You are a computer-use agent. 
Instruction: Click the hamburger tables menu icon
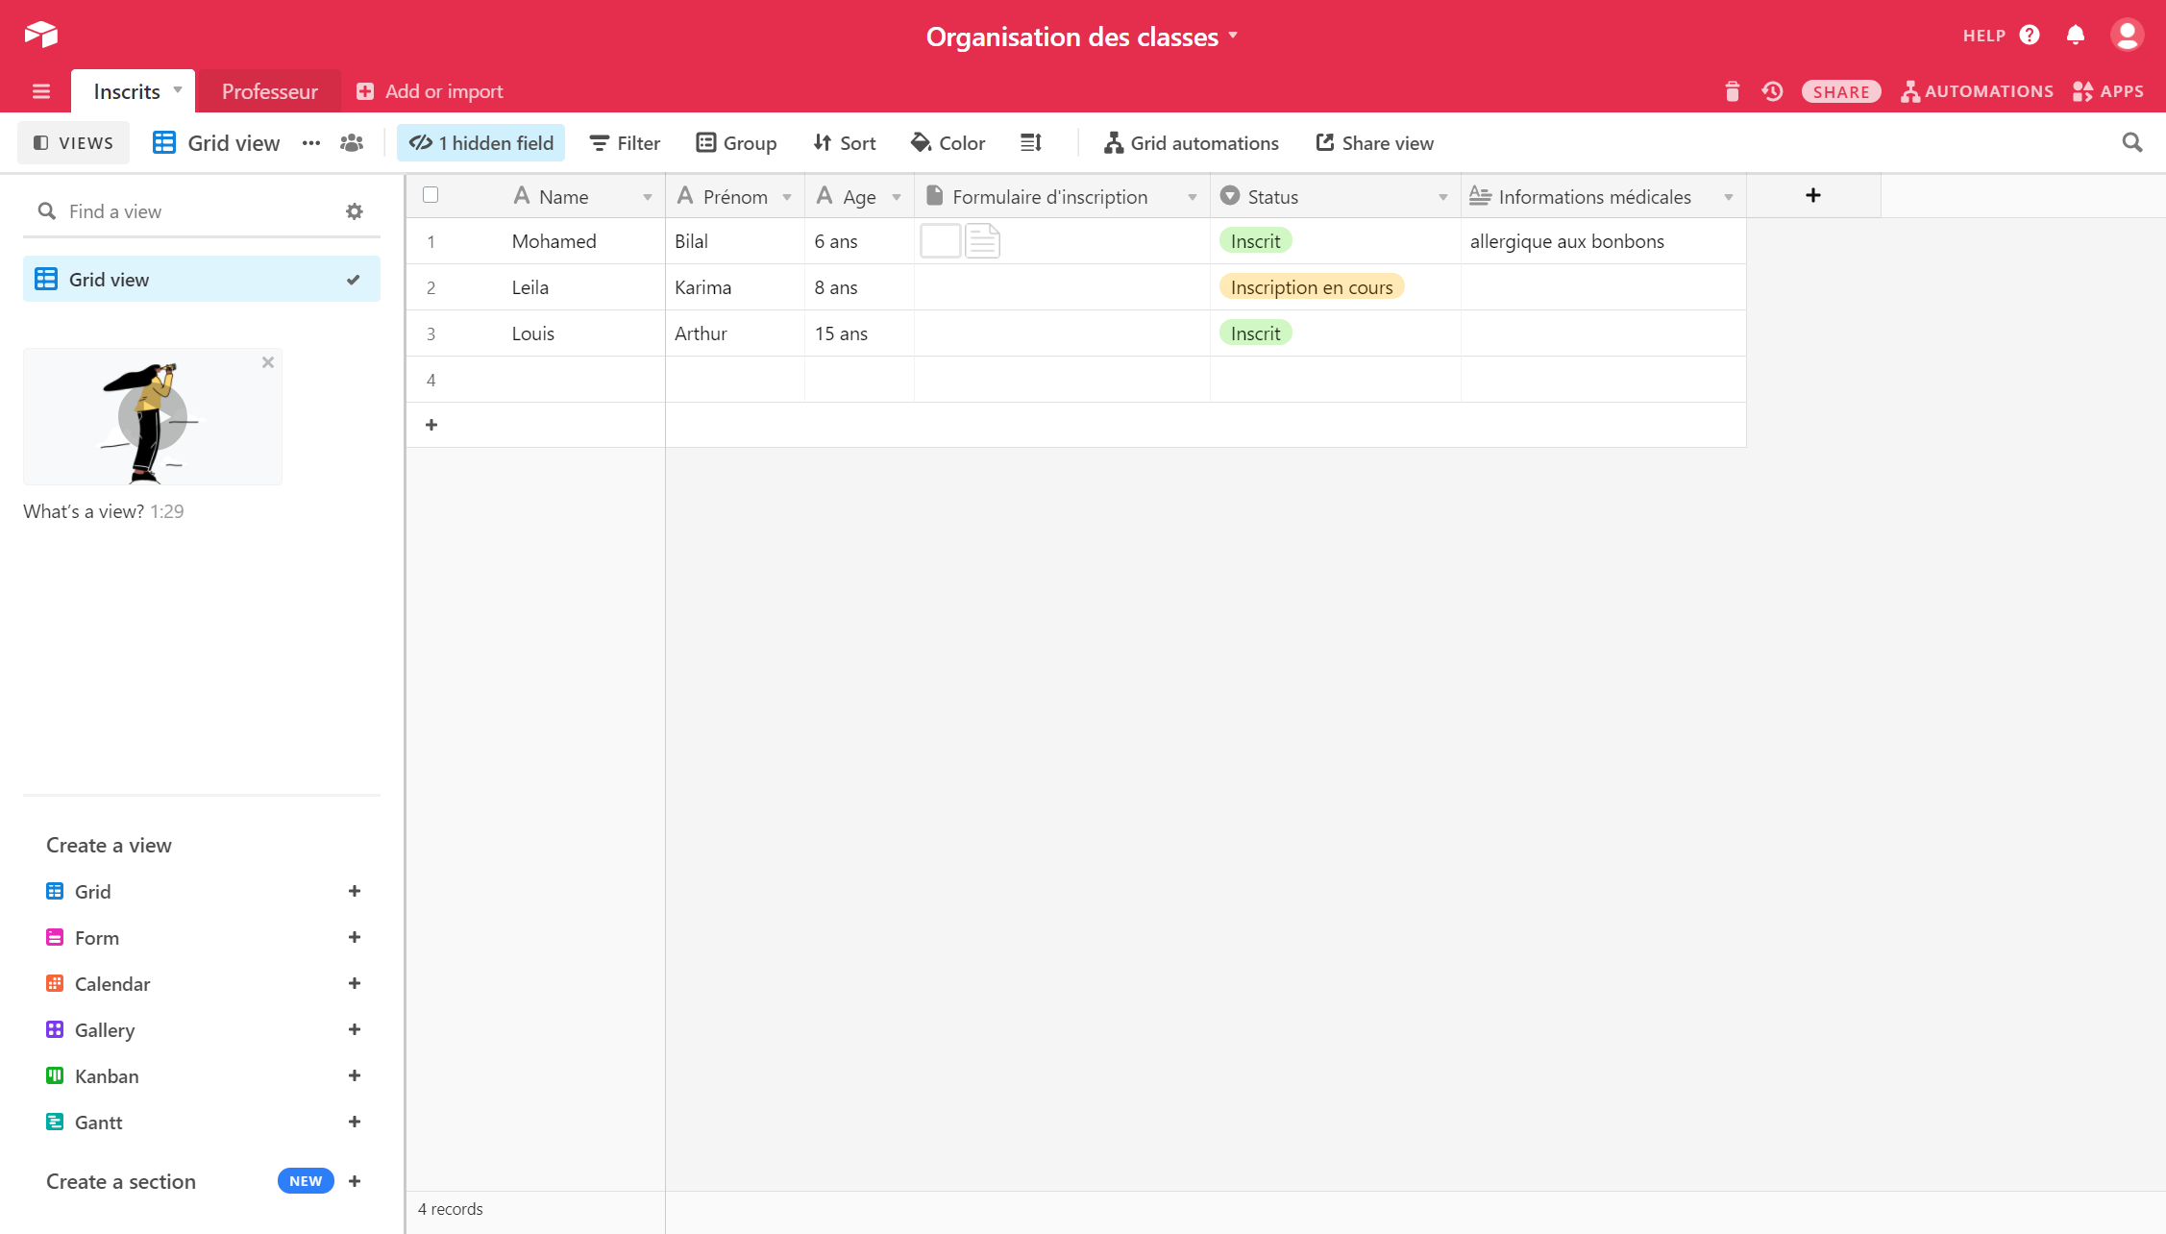pyautogui.click(x=40, y=91)
